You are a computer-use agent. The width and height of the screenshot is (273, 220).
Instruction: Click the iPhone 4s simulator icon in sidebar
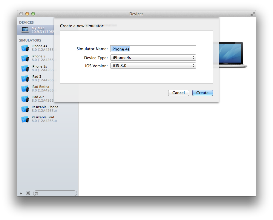click(25, 48)
